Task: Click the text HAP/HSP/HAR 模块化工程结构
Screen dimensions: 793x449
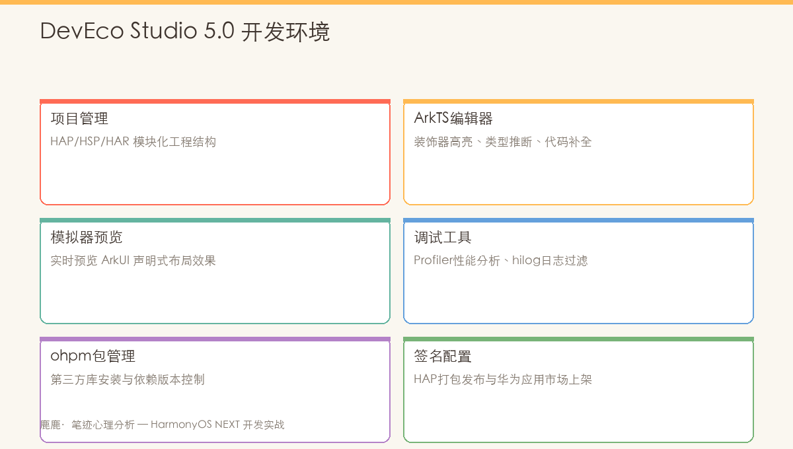Action: (133, 142)
